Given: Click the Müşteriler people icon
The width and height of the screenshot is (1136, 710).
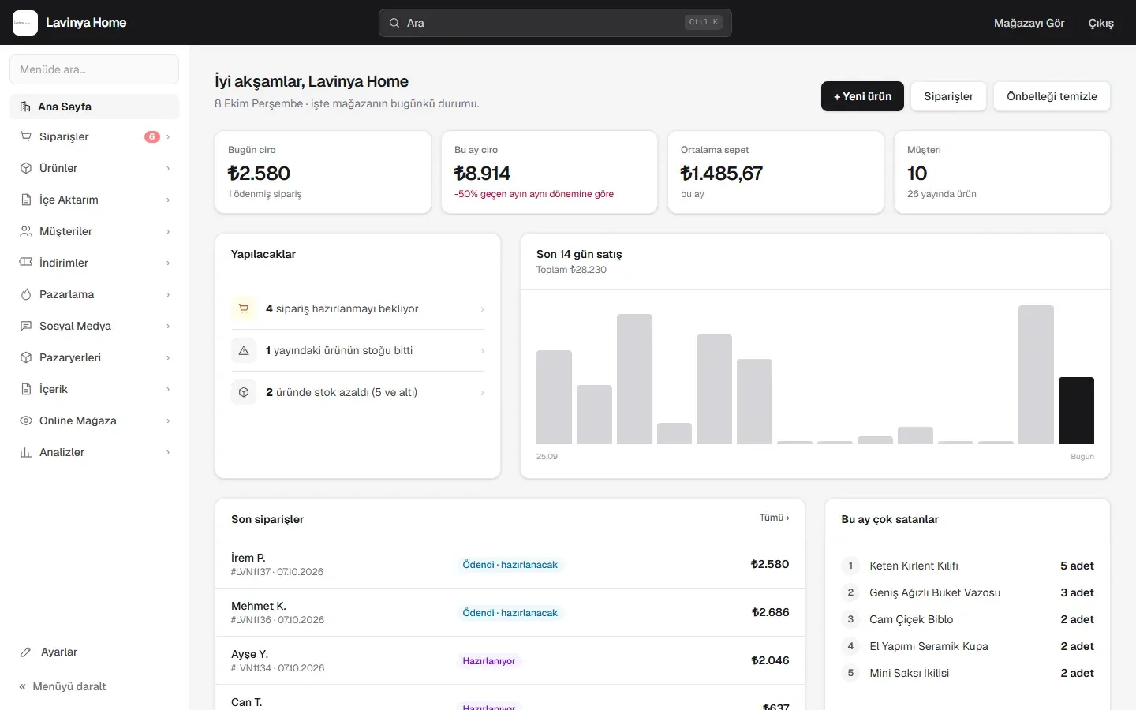Looking at the screenshot, I should tap(25, 231).
